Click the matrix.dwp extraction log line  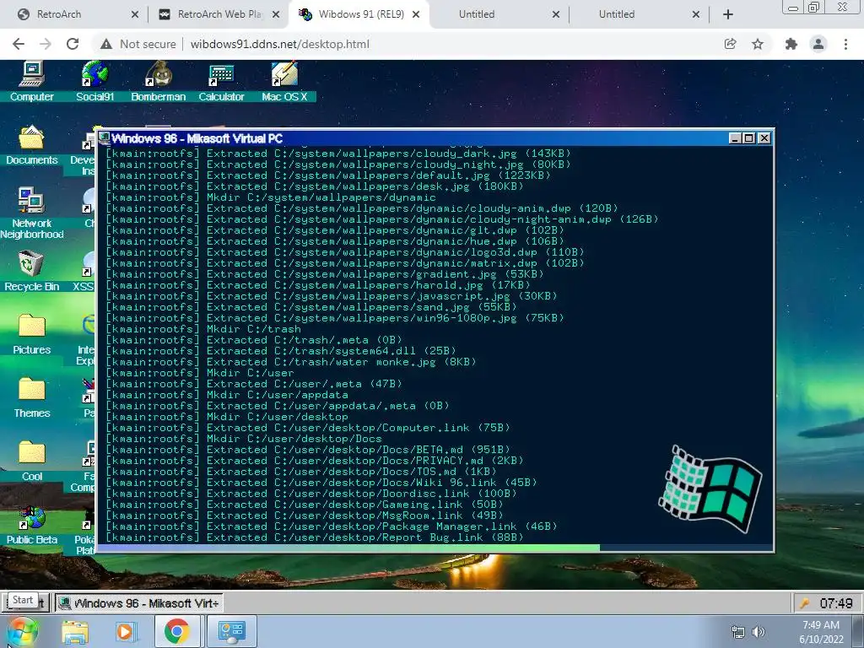pyautogui.click(x=344, y=263)
